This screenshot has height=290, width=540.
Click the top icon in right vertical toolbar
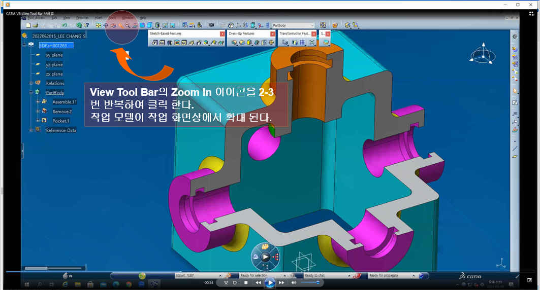point(515,37)
